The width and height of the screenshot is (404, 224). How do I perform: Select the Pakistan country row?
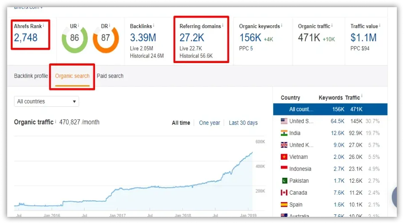(x=330, y=181)
